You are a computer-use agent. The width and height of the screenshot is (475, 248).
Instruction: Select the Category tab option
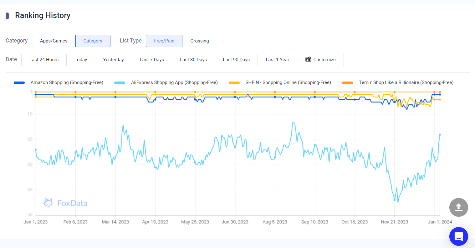(93, 41)
